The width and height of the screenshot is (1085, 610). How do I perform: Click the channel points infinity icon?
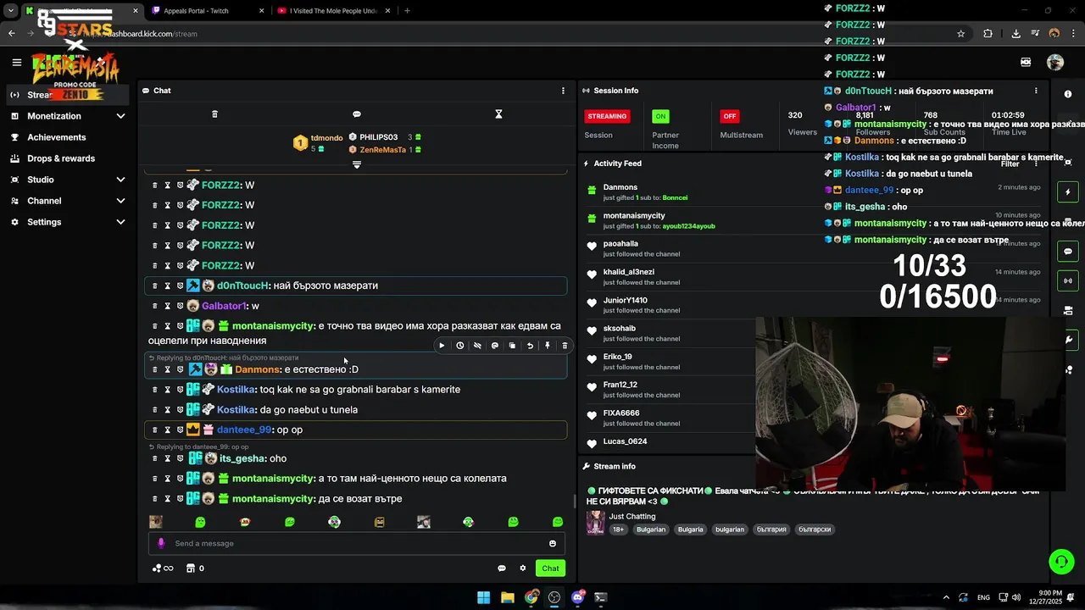[x=163, y=568]
